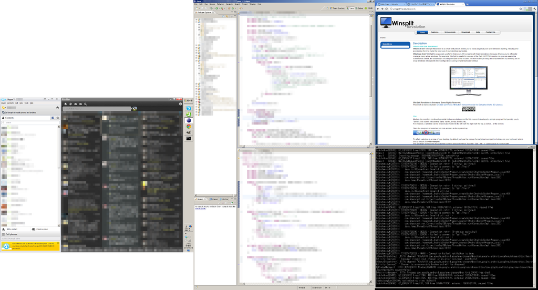Viewport: 538px width, 290px height.
Task: Click 'search dialog' link in Eclipse Search view
Action: point(200,209)
